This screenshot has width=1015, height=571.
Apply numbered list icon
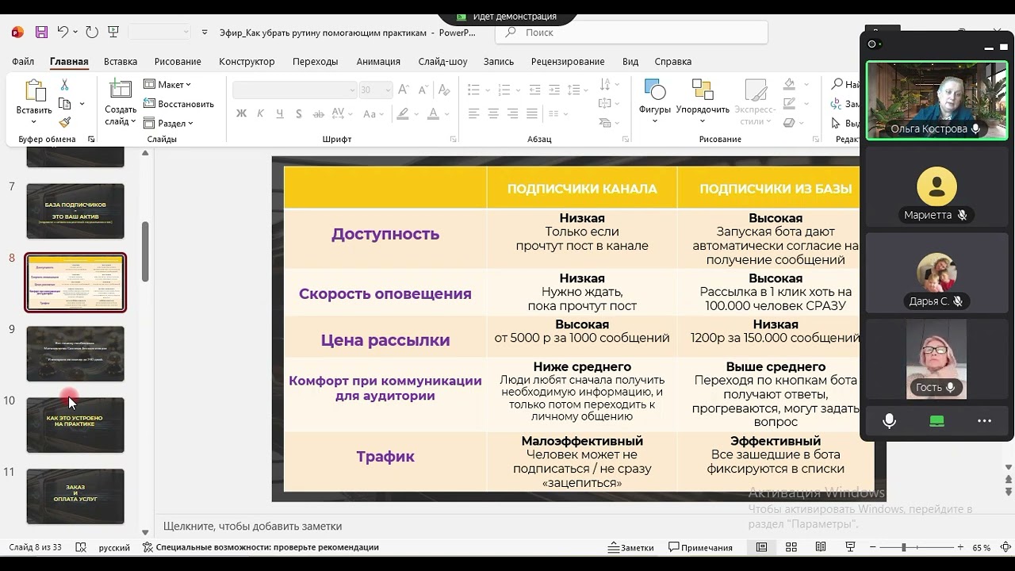coord(504,90)
